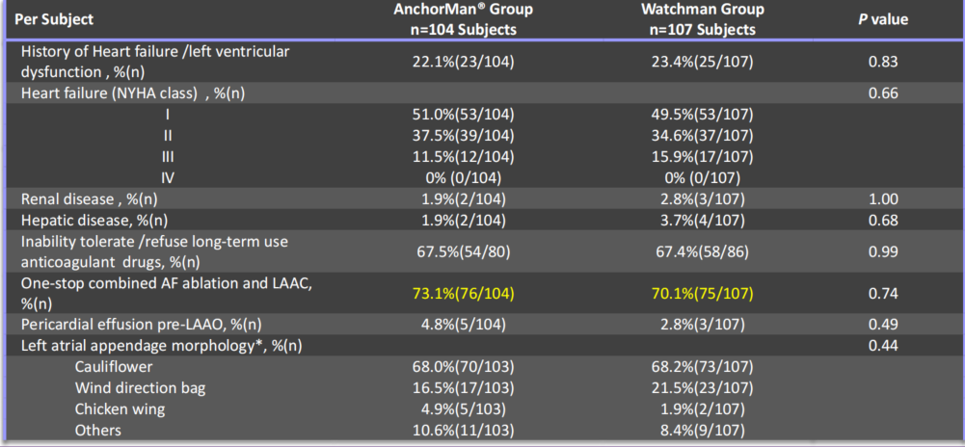This screenshot has height=447, width=965.
Task: Click the value 16.5%(17/103)
Action: click(463, 388)
